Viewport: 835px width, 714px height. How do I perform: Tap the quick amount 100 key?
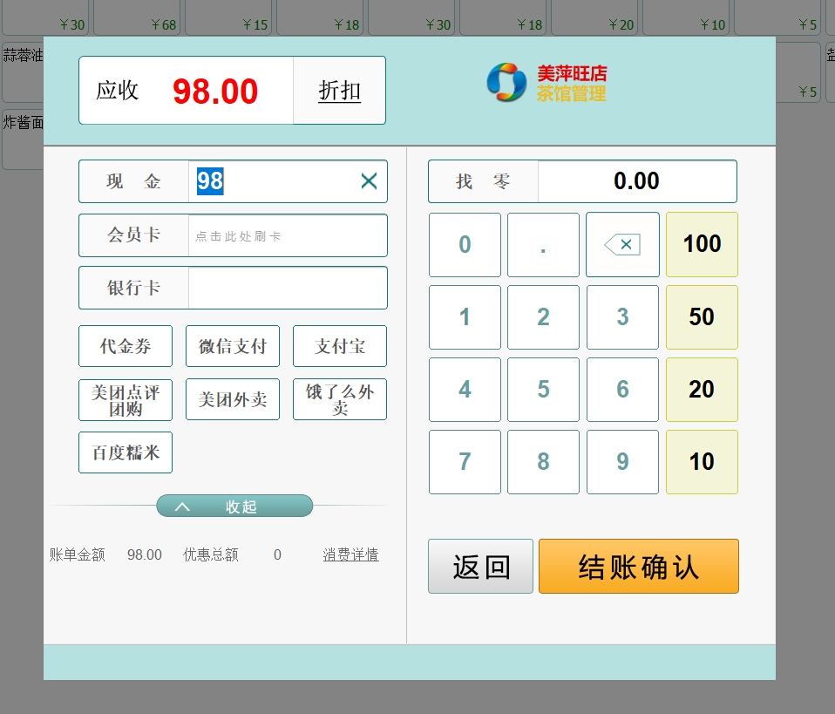(702, 244)
